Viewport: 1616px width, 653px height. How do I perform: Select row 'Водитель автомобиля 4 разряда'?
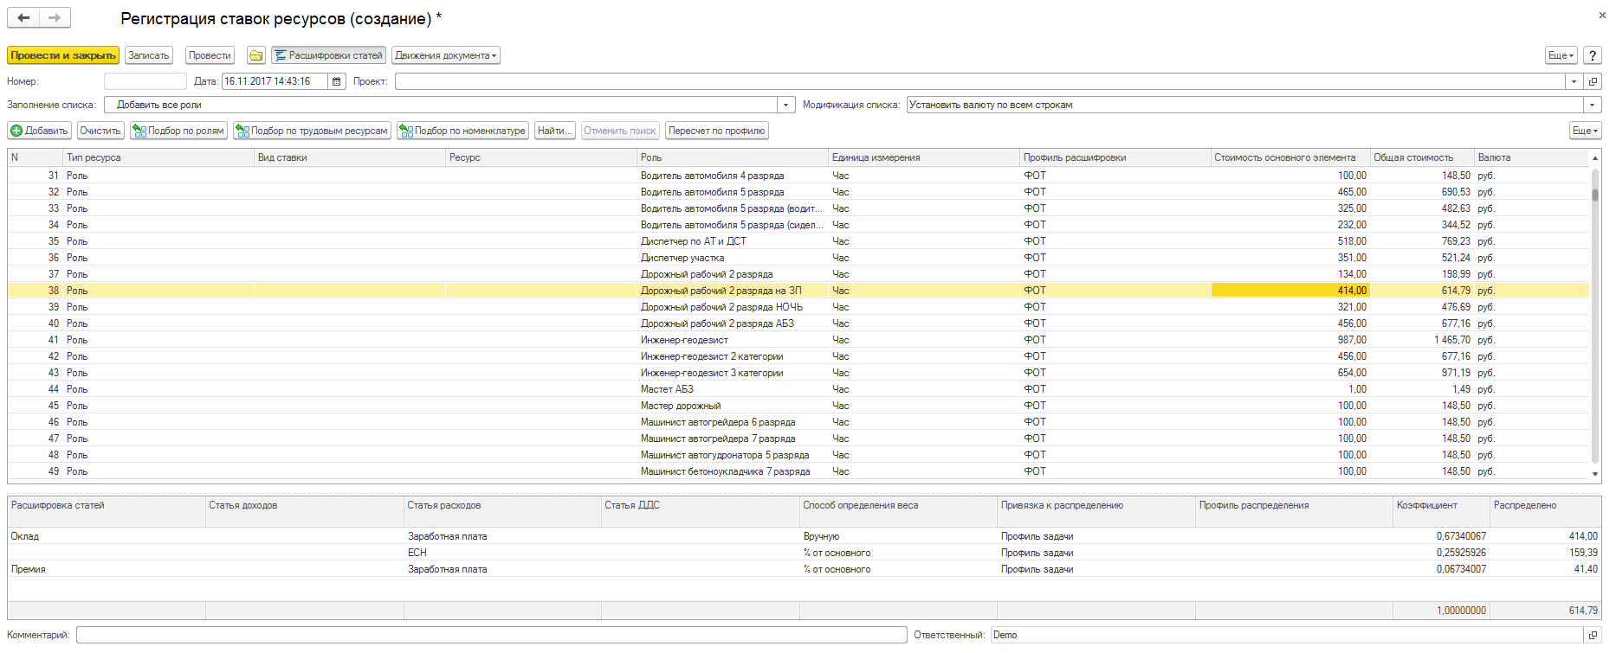(x=798, y=176)
